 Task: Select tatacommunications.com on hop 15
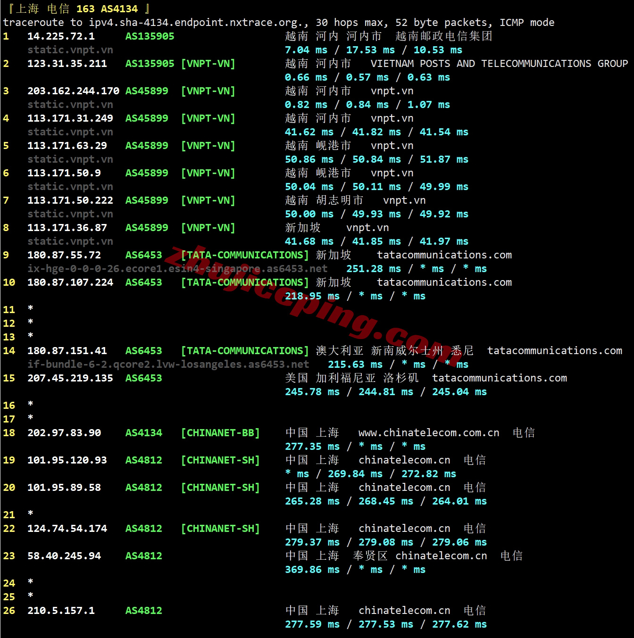(500, 378)
